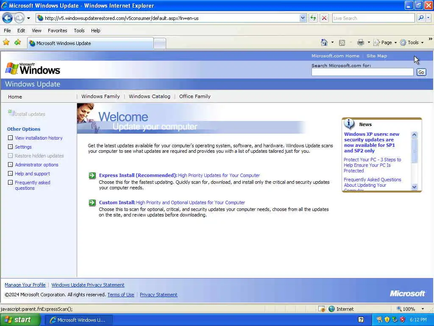This screenshot has width=434, height=326.
Task: Click the green arrow icon for Custom Install
Action: (x=92, y=202)
